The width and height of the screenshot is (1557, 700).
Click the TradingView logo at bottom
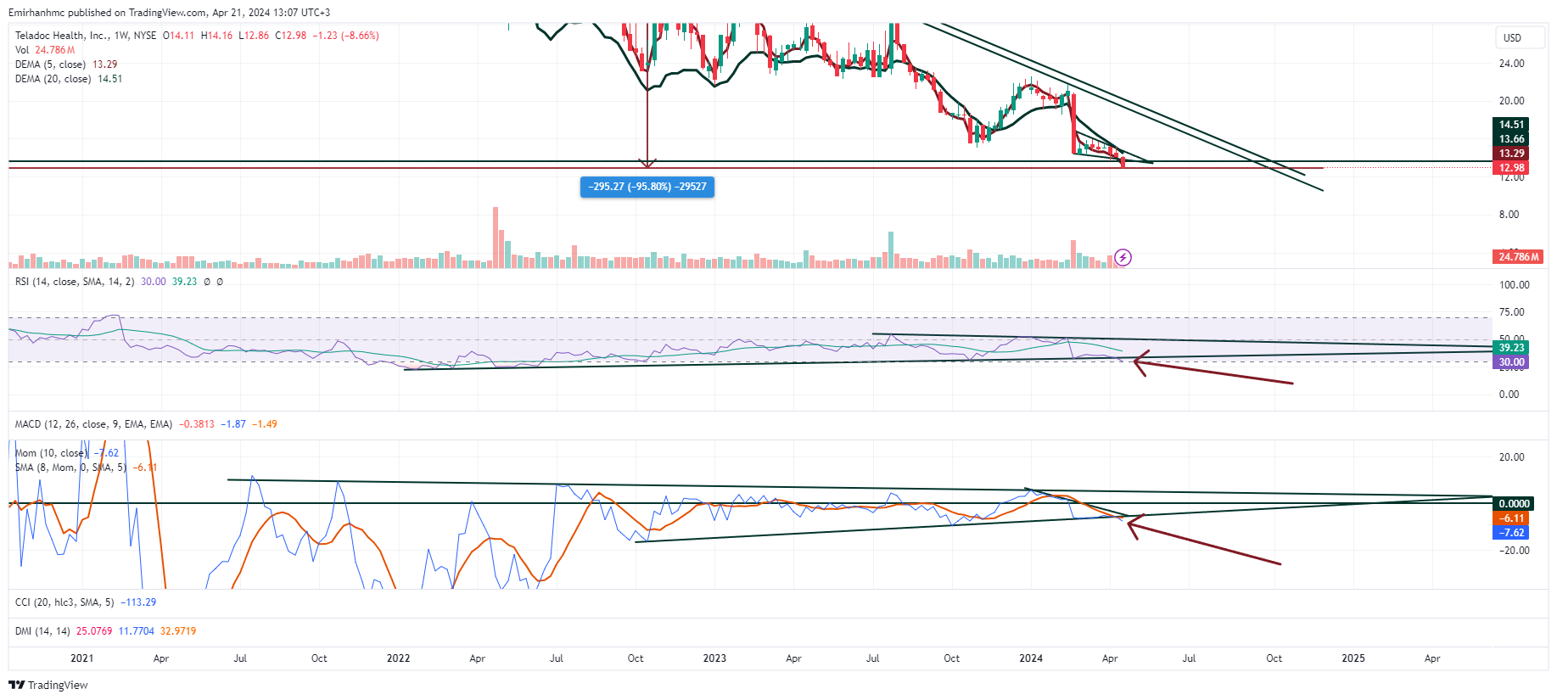(x=48, y=685)
